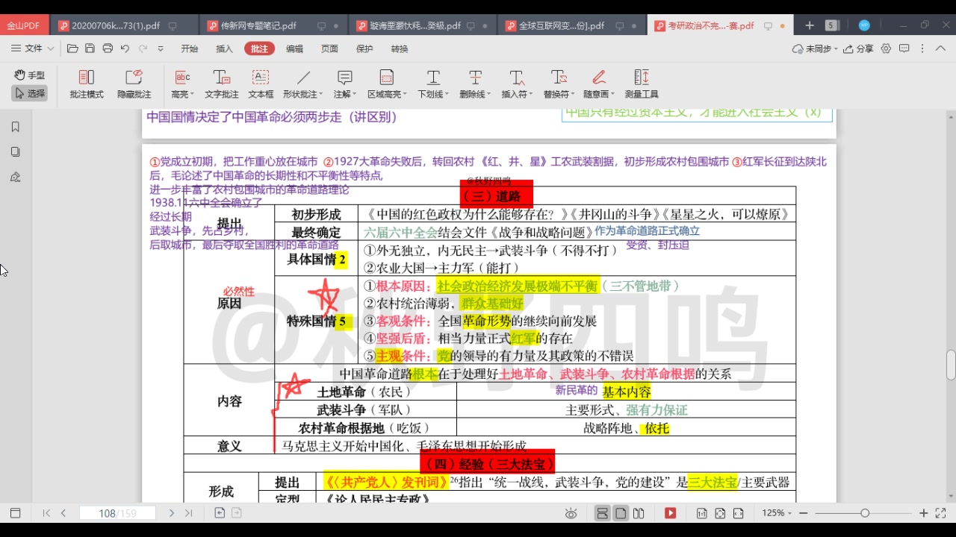This screenshot has width=956, height=537.
Task: Open the more options vertical dots menu
Action: point(921,48)
